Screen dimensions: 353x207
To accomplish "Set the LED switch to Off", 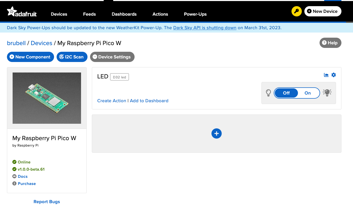I will pyautogui.click(x=286, y=93).
